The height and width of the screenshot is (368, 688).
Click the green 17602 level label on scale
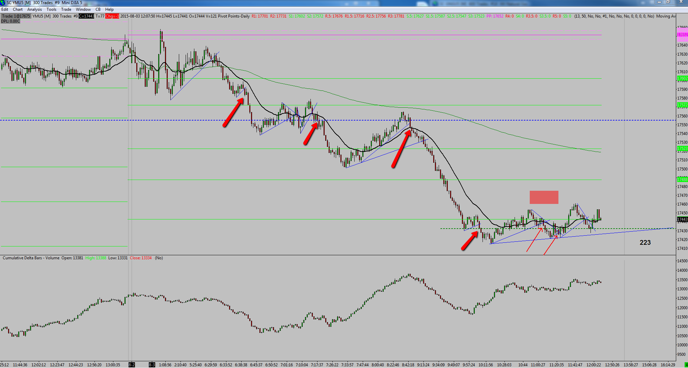[682, 78]
